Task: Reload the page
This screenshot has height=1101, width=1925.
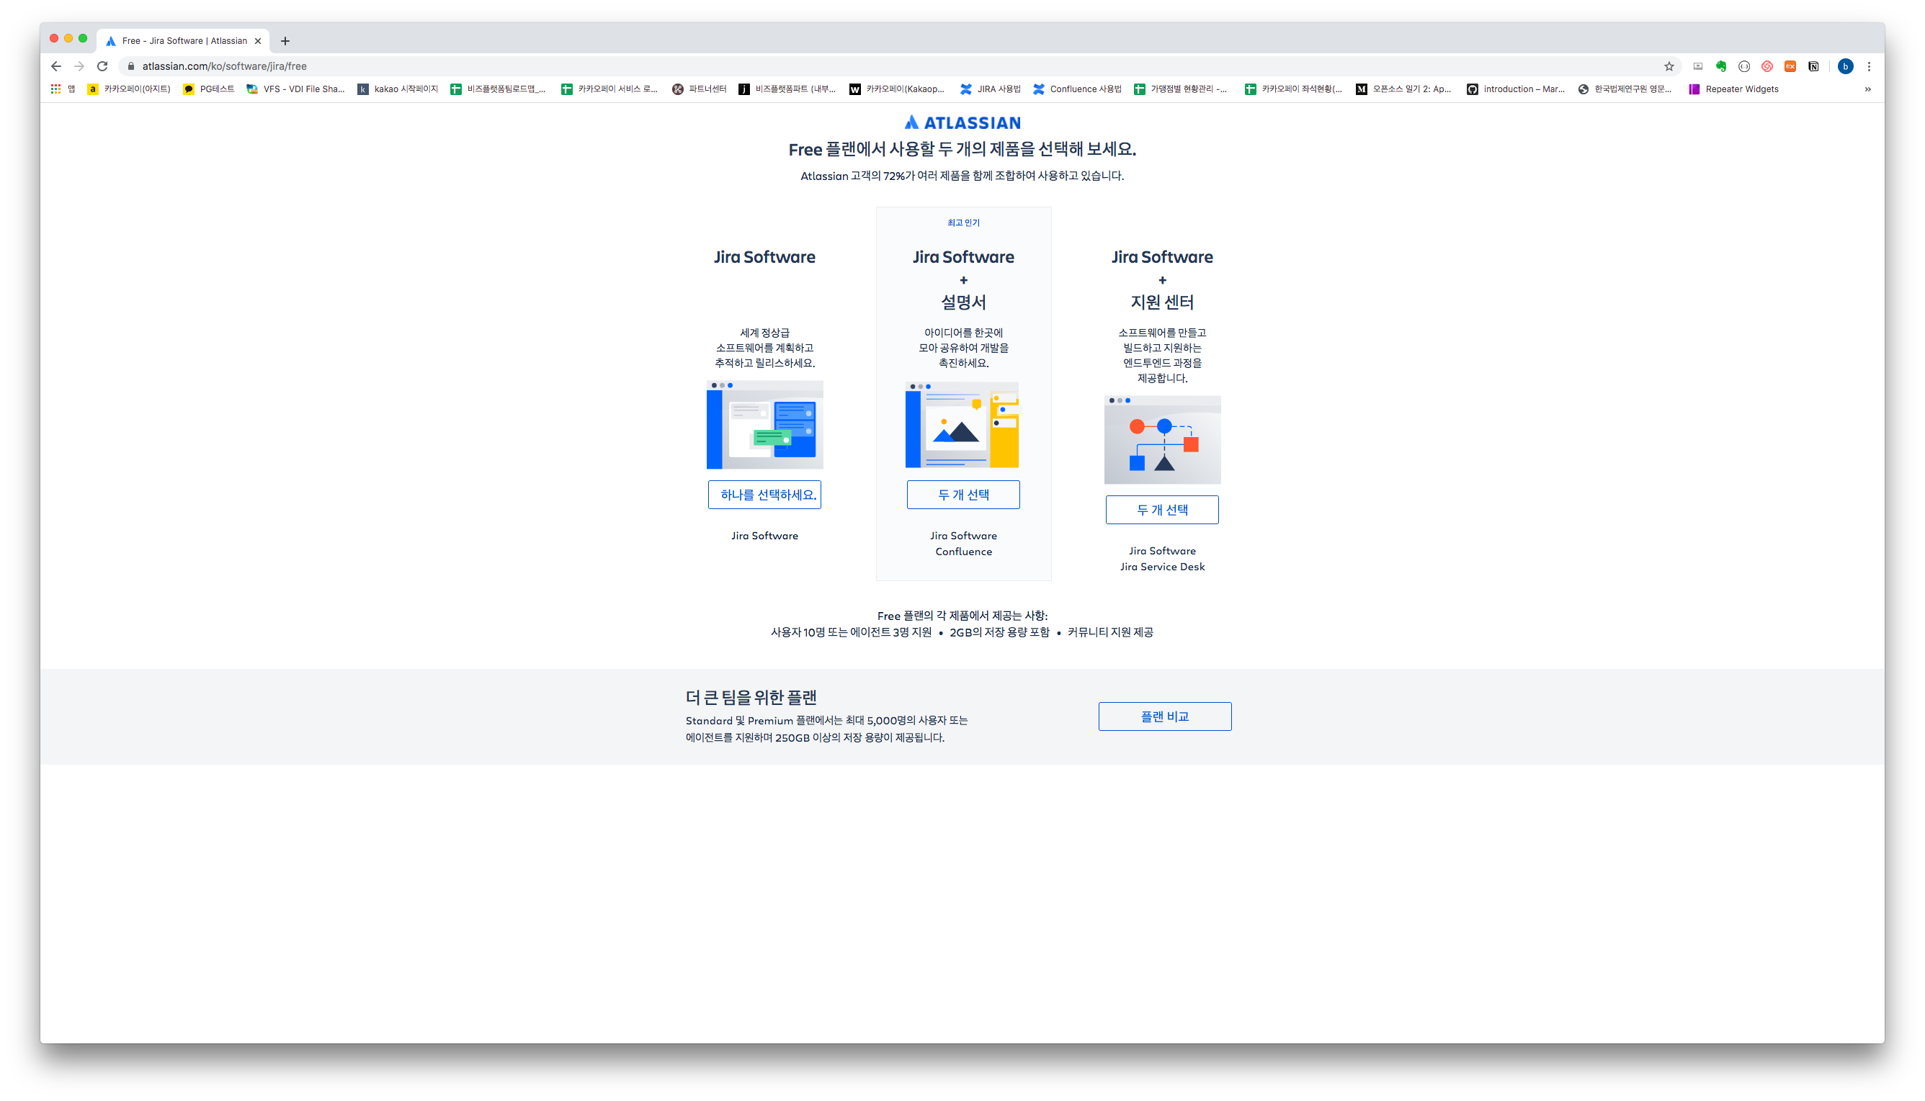Action: [x=102, y=66]
